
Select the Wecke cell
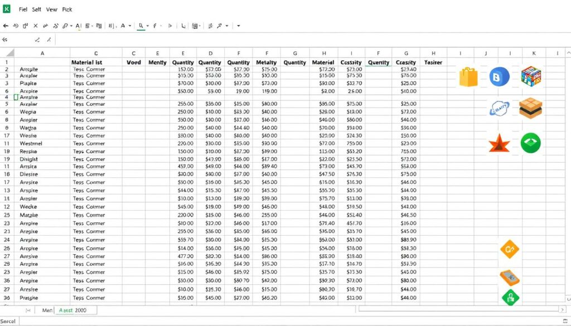tap(42, 206)
